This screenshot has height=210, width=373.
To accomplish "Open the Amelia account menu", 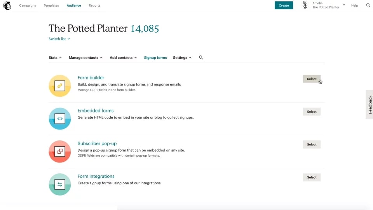I will (328, 5).
